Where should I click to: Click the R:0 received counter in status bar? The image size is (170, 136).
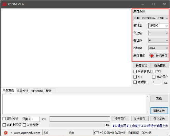72,133
